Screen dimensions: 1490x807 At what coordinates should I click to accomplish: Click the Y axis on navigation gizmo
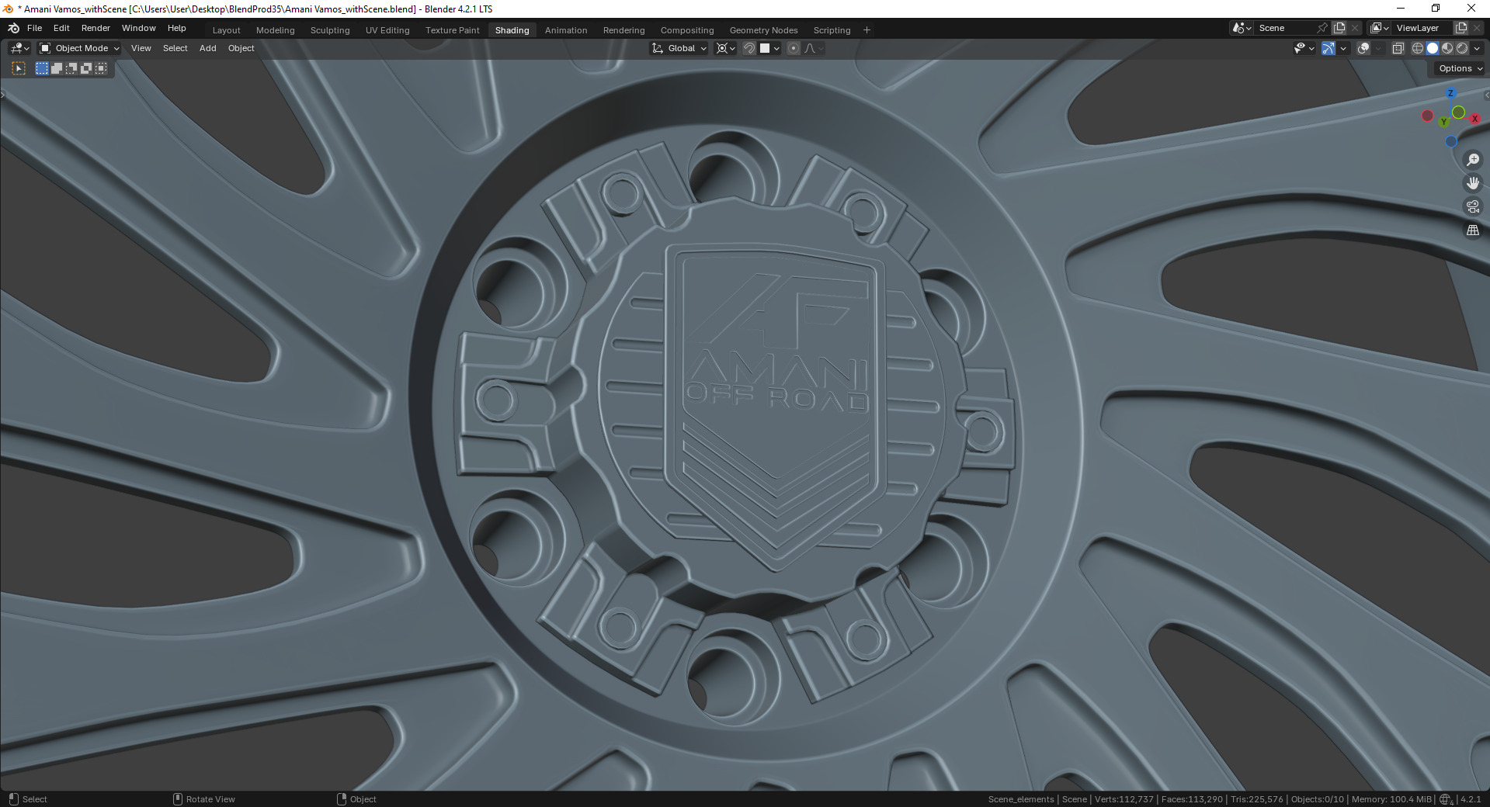1444,122
